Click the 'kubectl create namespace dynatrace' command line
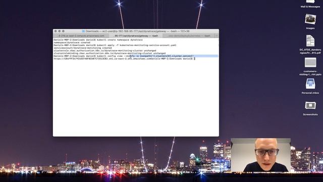The width and height of the screenshot is (323, 182). click(x=98, y=40)
